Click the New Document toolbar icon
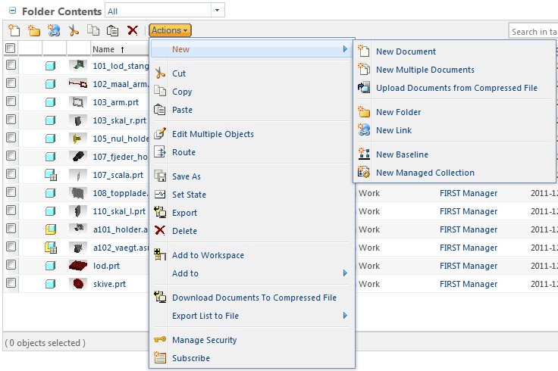The height and width of the screenshot is (371, 558). [14, 30]
